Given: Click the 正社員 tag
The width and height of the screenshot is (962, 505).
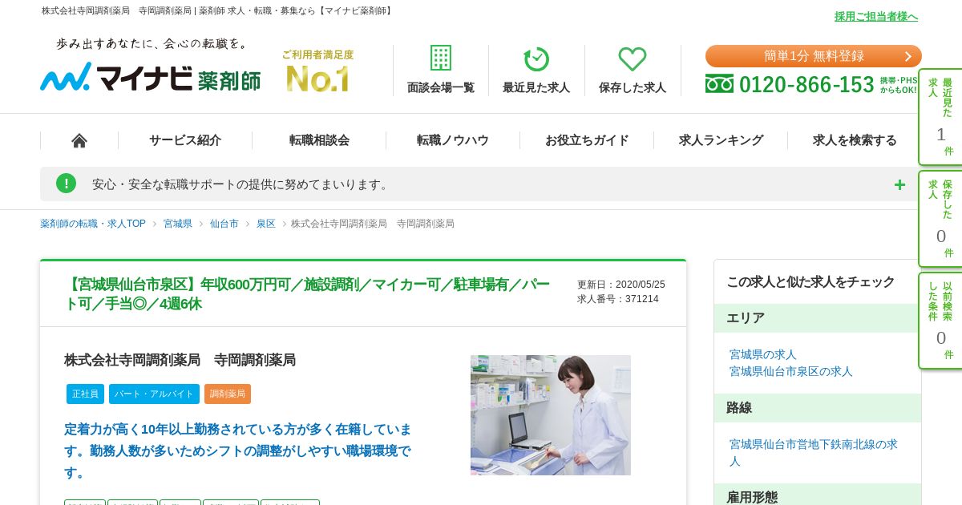Looking at the screenshot, I should [x=85, y=394].
